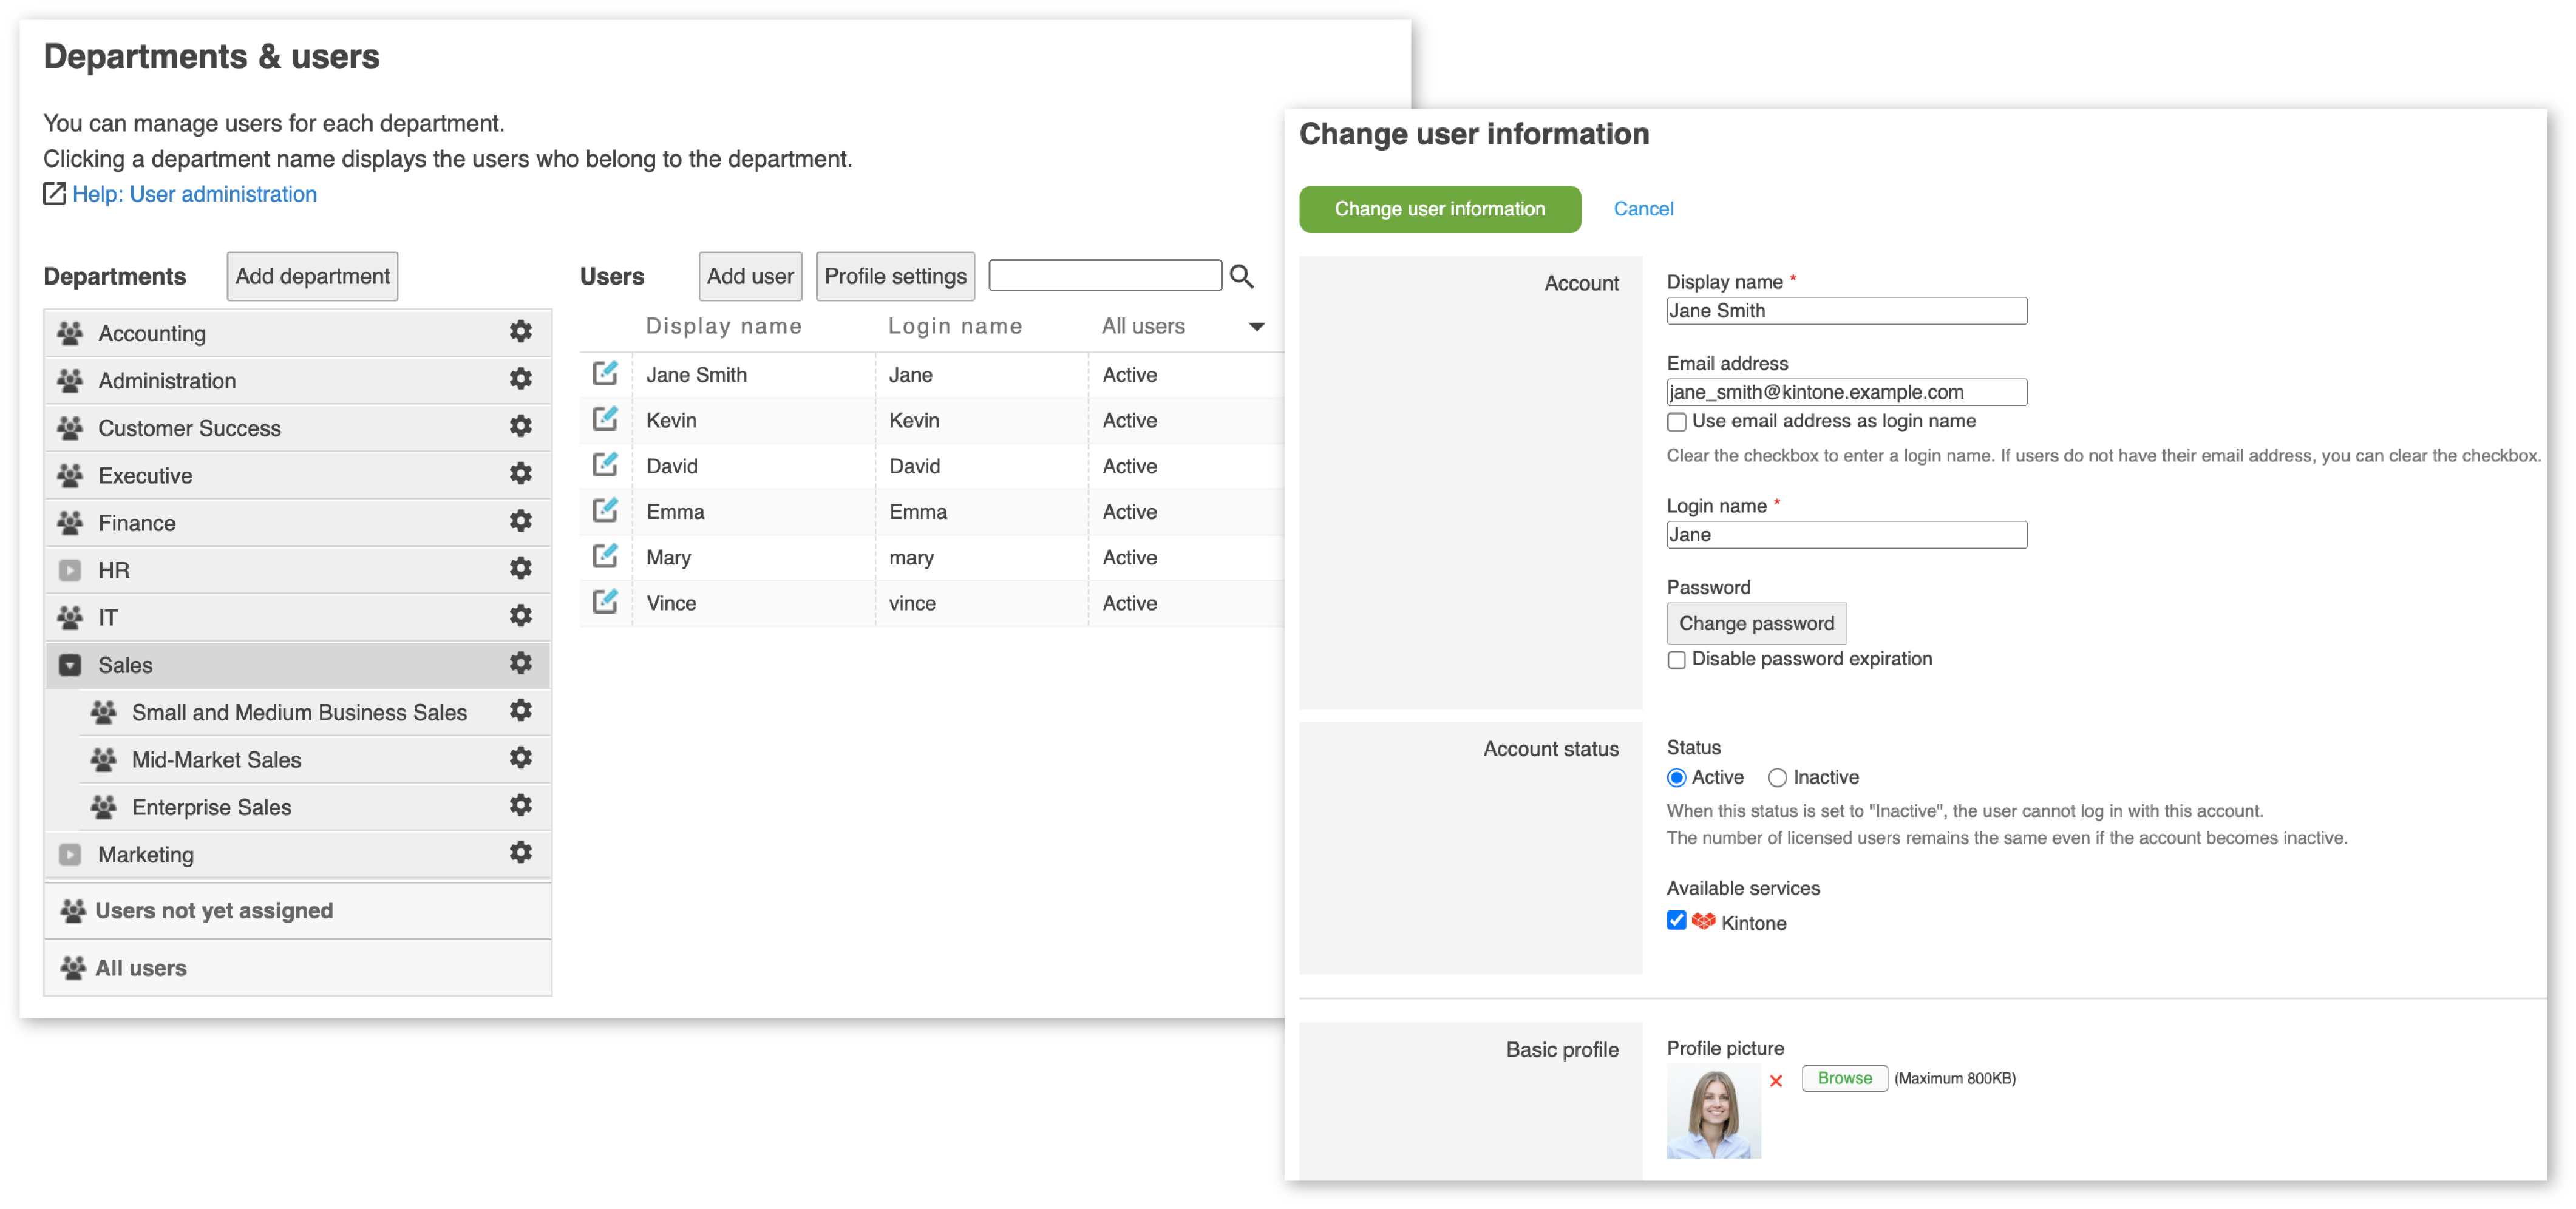Enable the Use email address as login name checkbox
The width and height of the screenshot is (2576, 1209).
[1676, 421]
